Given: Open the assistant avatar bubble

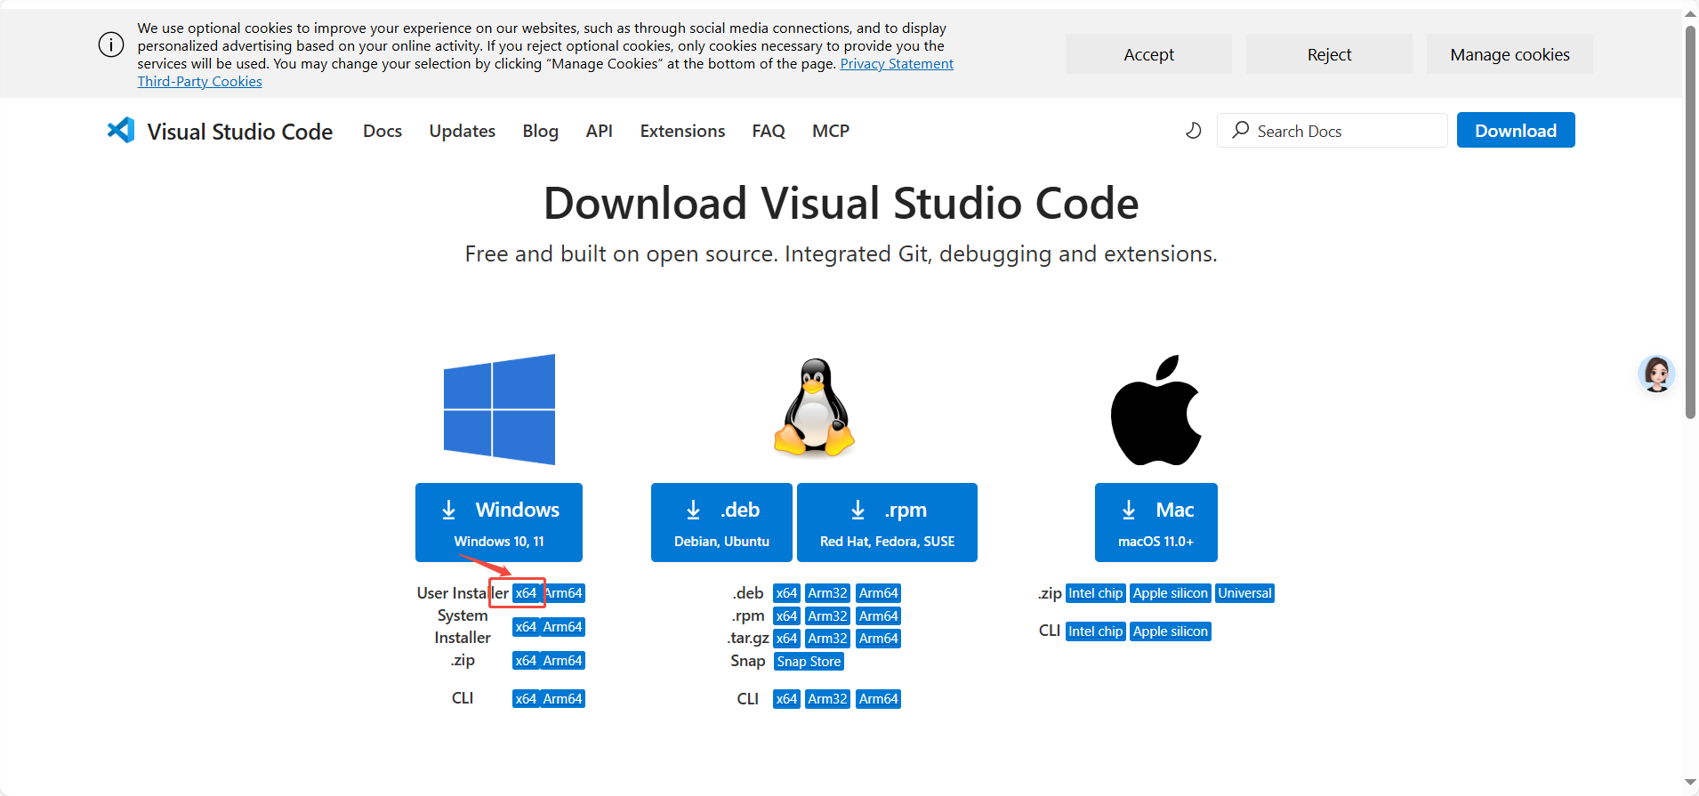Looking at the screenshot, I should coord(1656,374).
